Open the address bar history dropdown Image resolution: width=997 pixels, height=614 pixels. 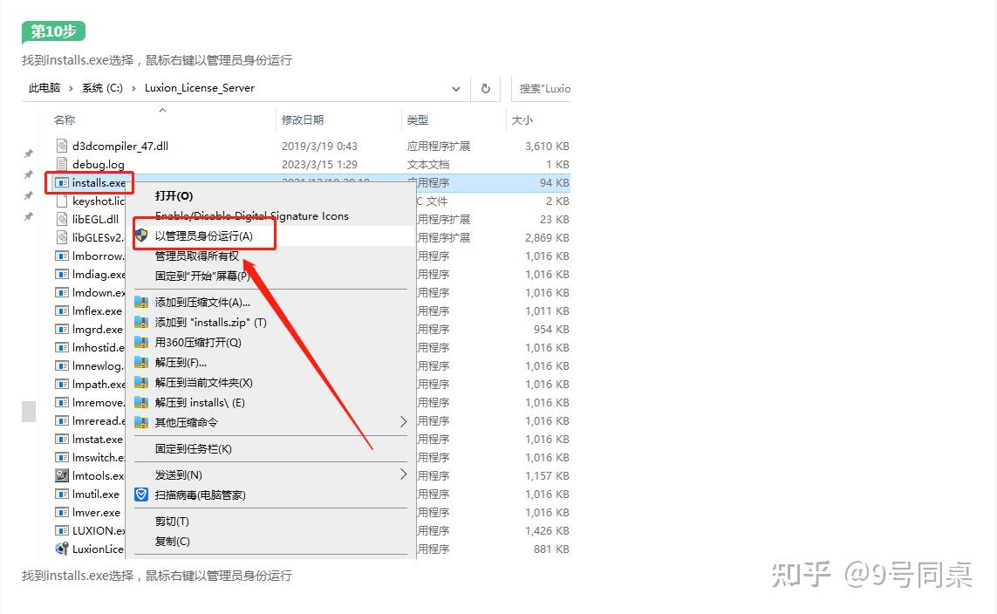click(x=456, y=89)
